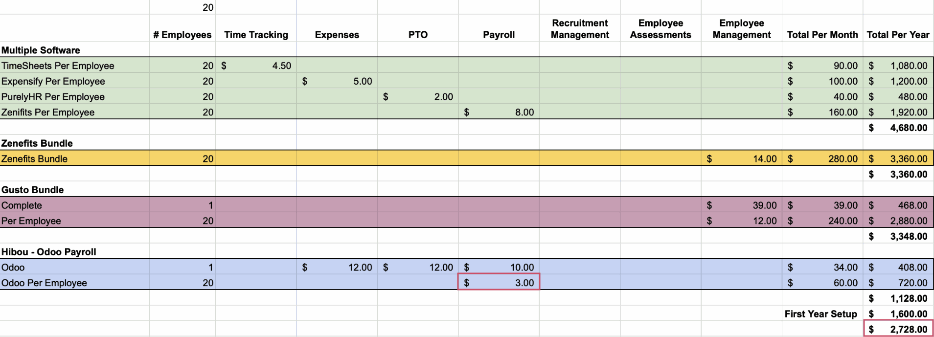This screenshot has height=337, width=934.
Task: Click the 'Recruitment Management' header cell
Action: (x=580, y=29)
